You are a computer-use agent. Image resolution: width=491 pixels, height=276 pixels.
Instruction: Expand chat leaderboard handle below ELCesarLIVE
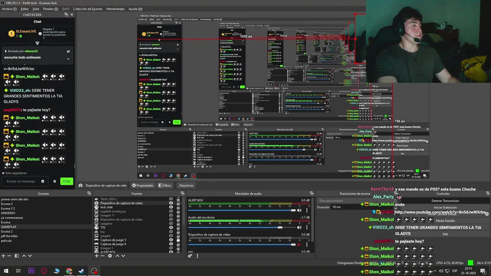pyautogui.click(x=37, y=43)
